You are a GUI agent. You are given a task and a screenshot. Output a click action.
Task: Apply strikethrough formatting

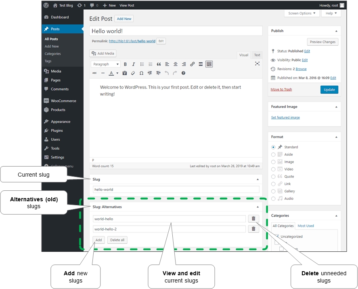coord(94,73)
